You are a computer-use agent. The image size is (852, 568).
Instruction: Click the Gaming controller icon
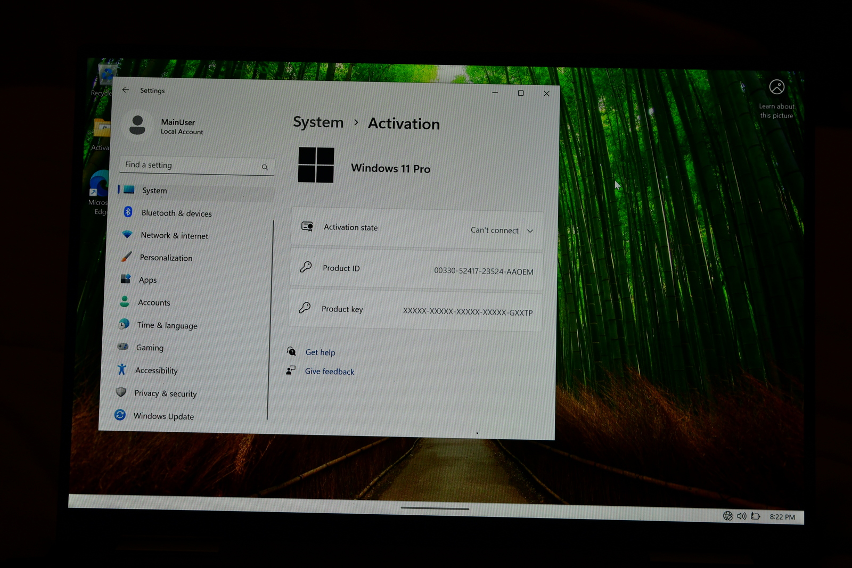(x=123, y=346)
